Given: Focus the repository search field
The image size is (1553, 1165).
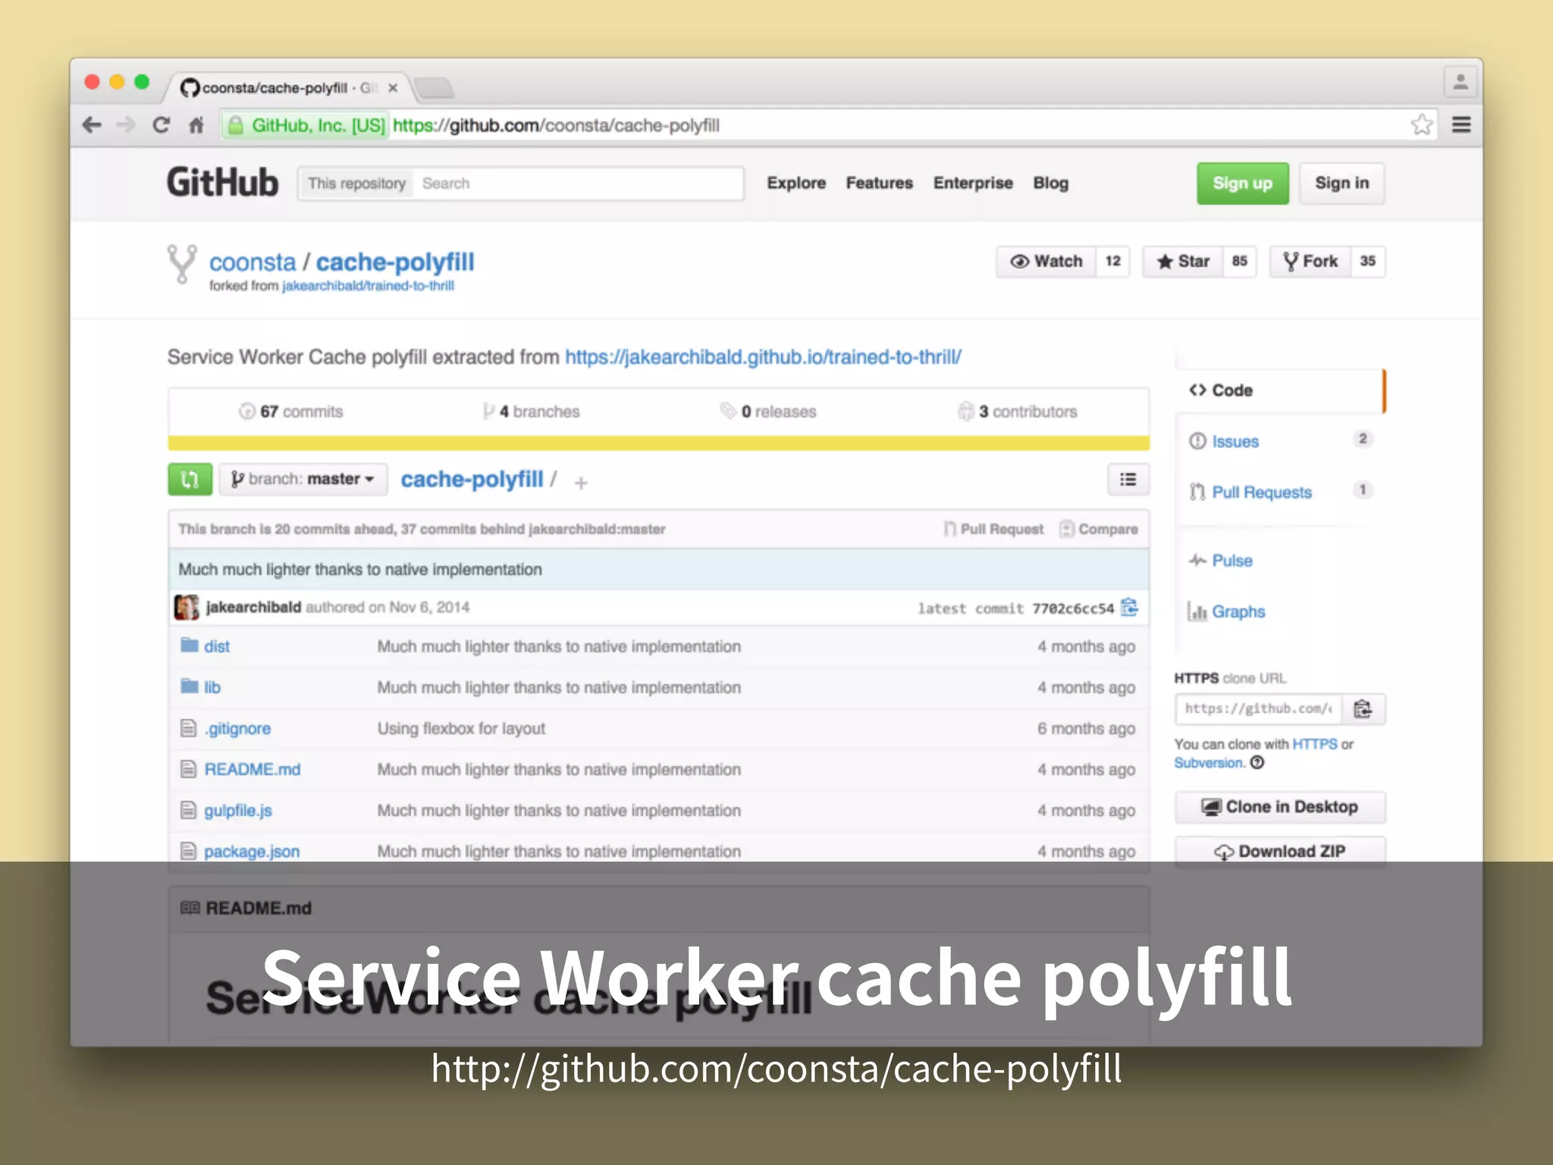Looking at the screenshot, I should click(576, 184).
